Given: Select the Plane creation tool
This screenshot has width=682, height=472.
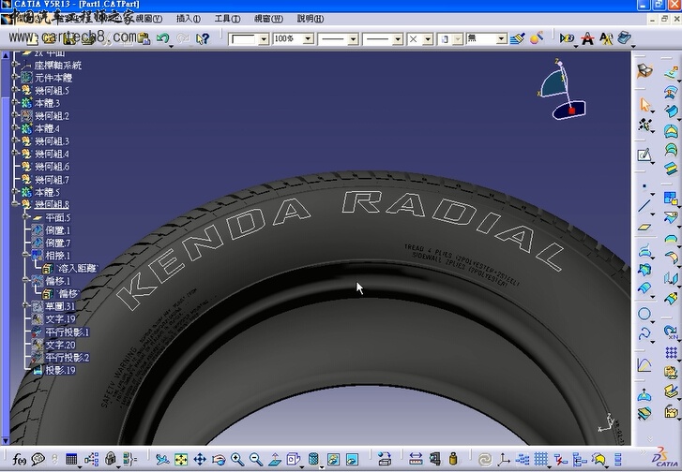Looking at the screenshot, I should (x=644, y=227).
